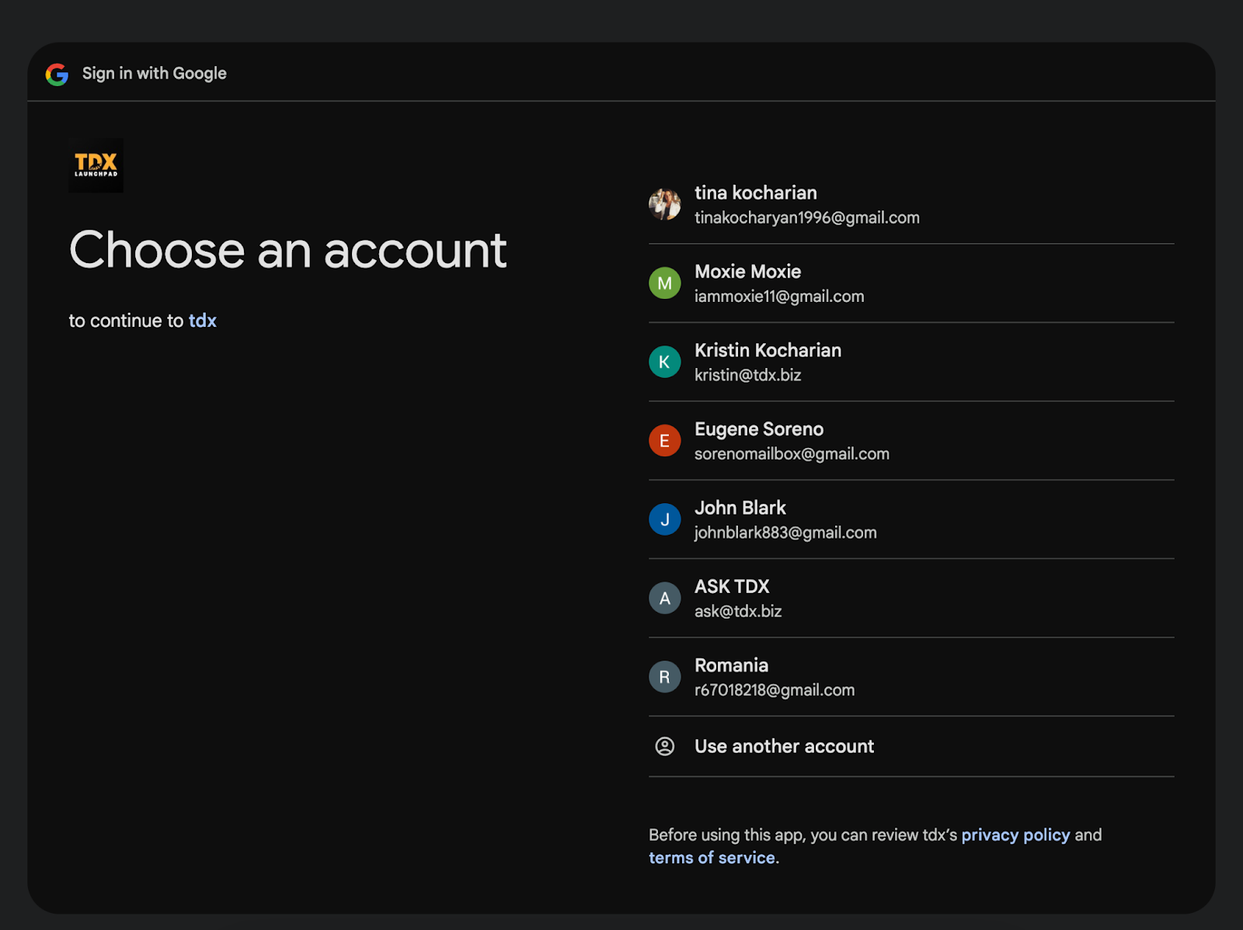This screenshot has height=930, width=1243.
Task: Click the Choose an account heading
Action: pyautogui.click(x=288, y=250)
